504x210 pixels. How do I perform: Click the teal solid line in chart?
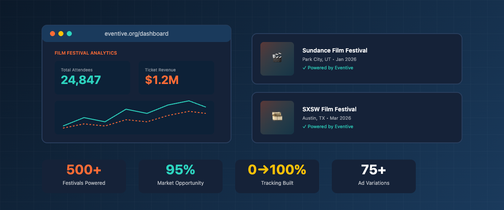point(126,109)
